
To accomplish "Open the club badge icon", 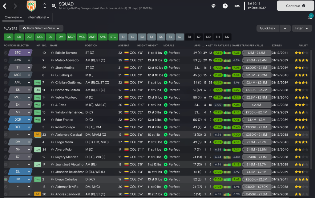I will [x=31, y=6].
